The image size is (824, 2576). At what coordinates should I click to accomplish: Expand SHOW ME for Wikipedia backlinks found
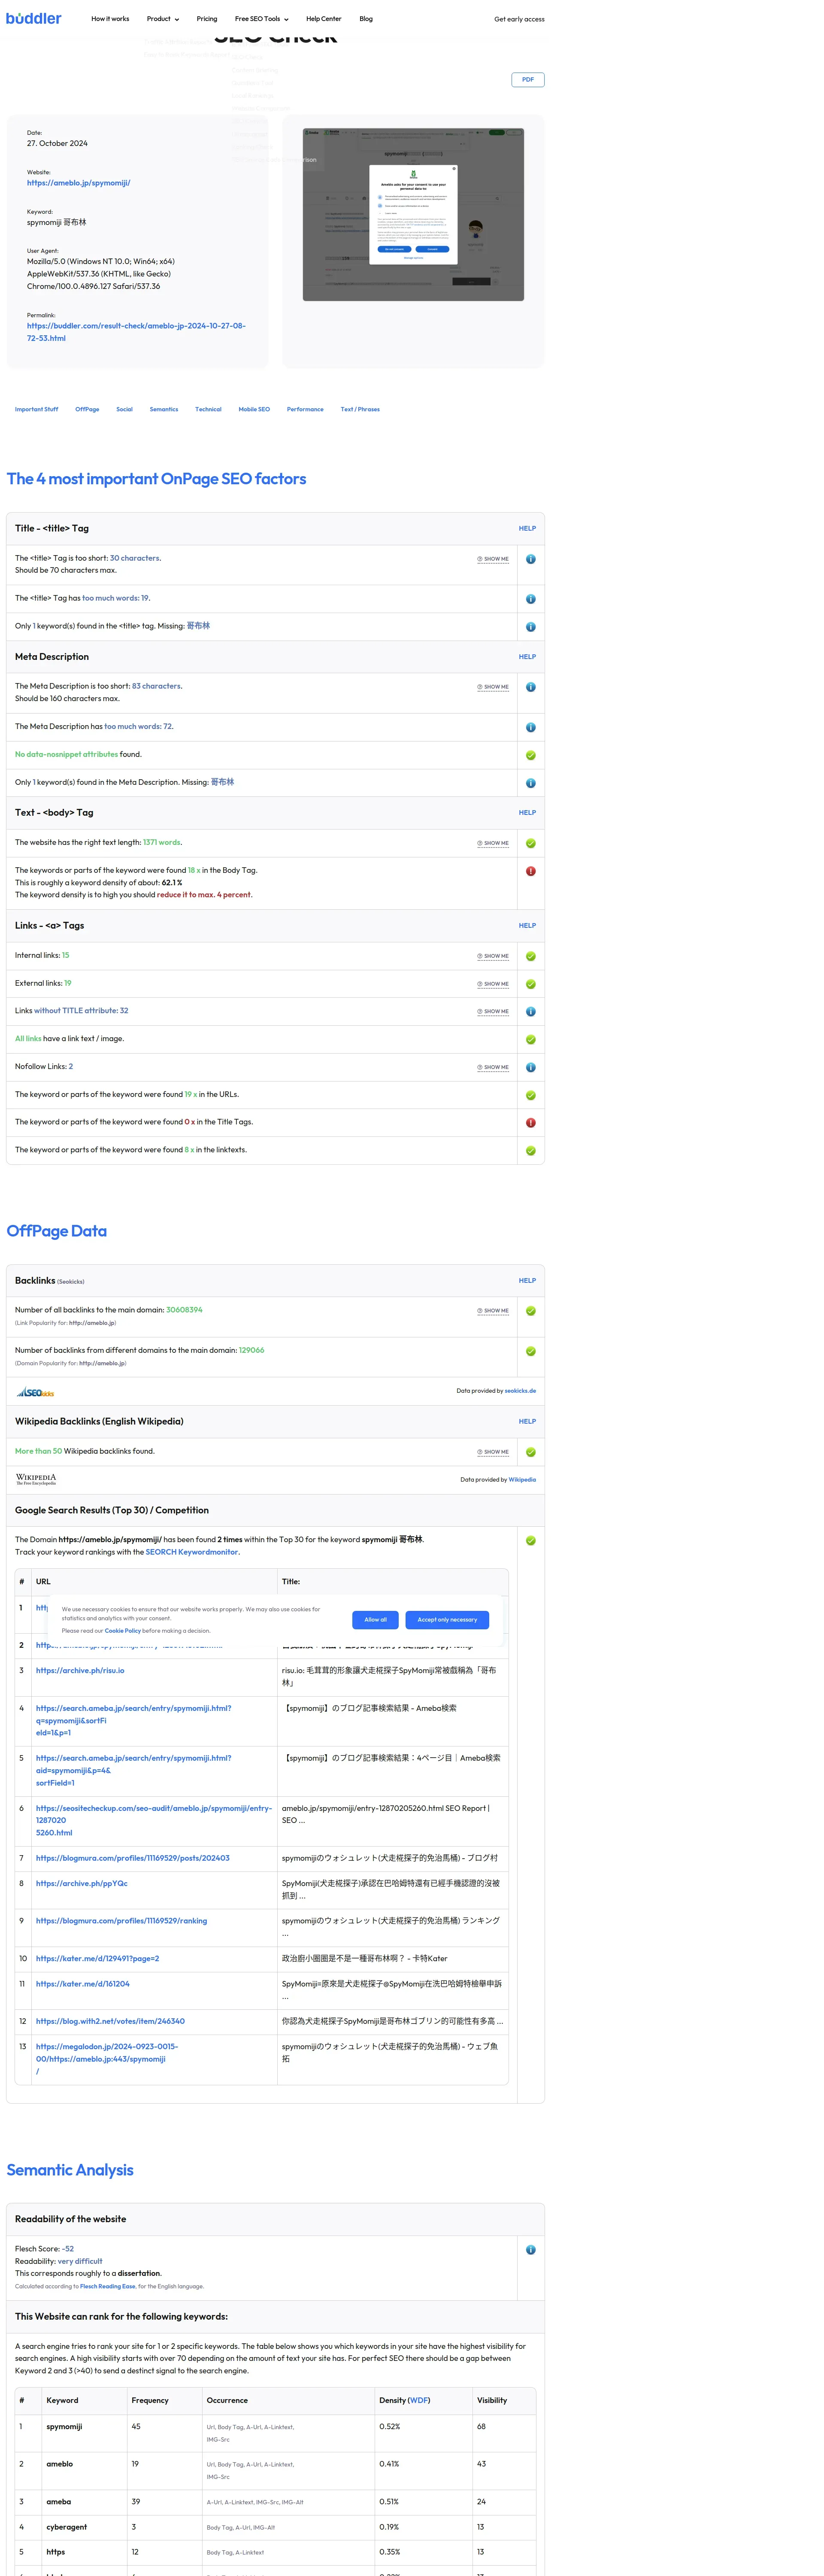pos(493,1452)
